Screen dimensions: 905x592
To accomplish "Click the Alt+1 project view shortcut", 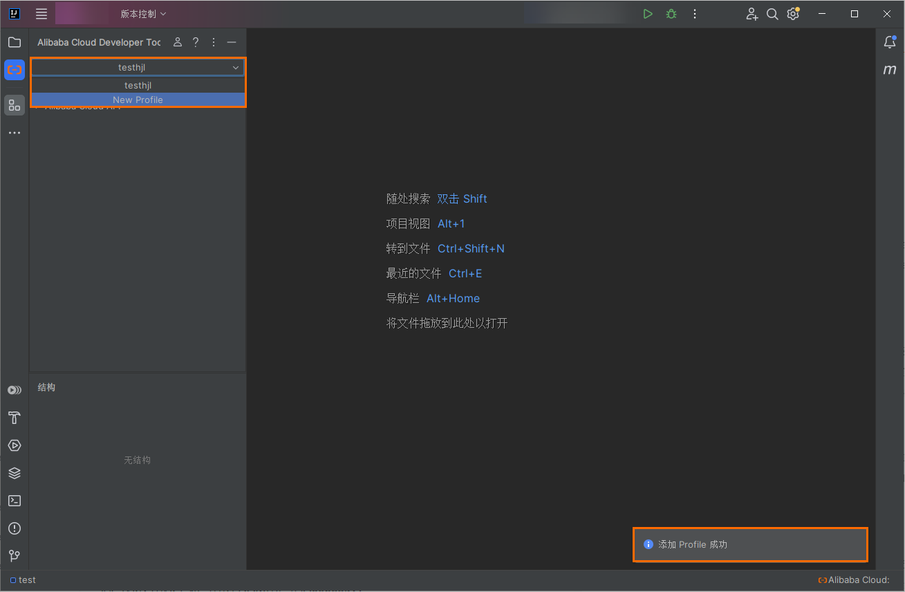I will point(451,223).
